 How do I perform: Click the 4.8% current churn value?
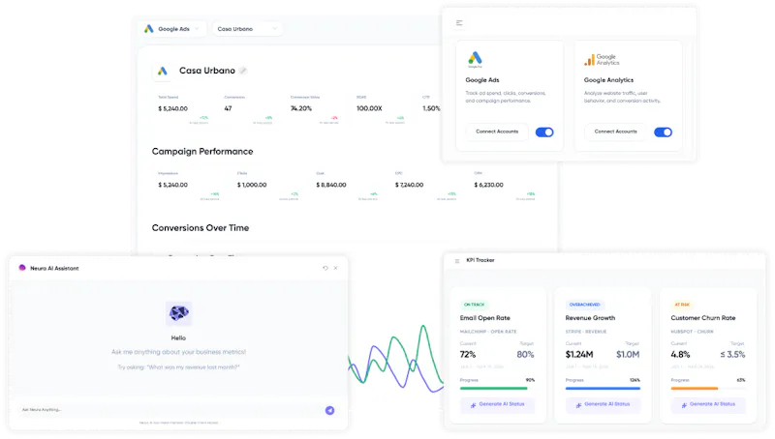click(680, 355)
